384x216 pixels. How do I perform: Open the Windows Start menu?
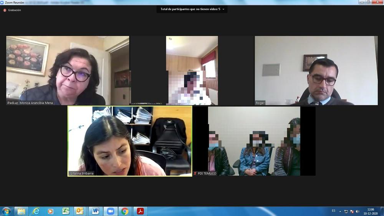(x=7, y=211)
